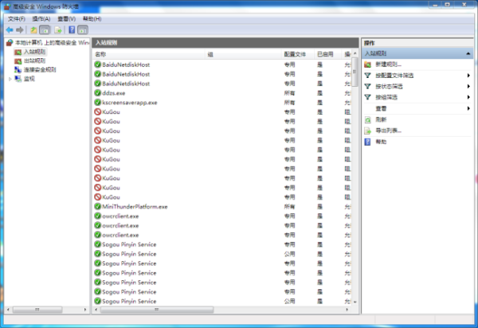Collapse the 入站规则 section in the actions pane
Screen dimensions: 478x328
[468, 53]
